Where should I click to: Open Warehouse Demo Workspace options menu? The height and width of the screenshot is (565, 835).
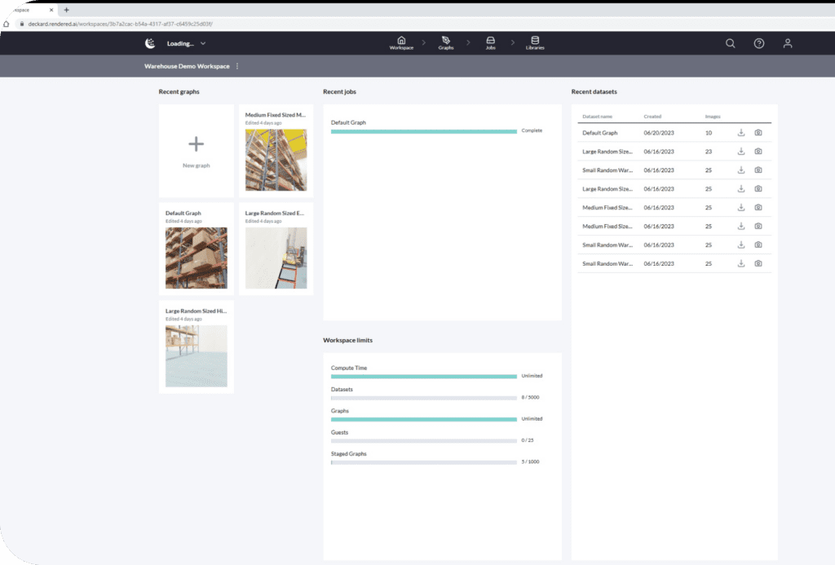click(237, 66)
